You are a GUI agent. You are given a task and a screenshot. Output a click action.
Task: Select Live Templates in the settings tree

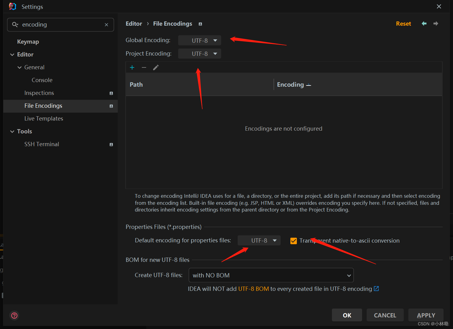(x=44, y=118)
